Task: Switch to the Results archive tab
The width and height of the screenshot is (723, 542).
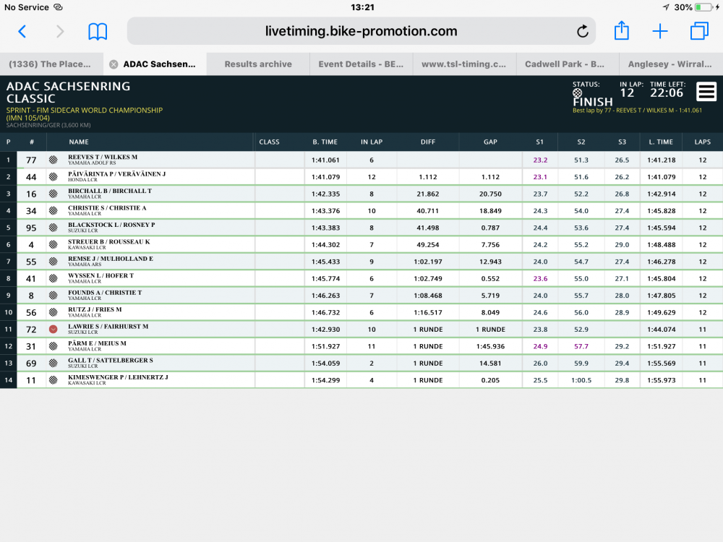Action: (x=258, y=64)
